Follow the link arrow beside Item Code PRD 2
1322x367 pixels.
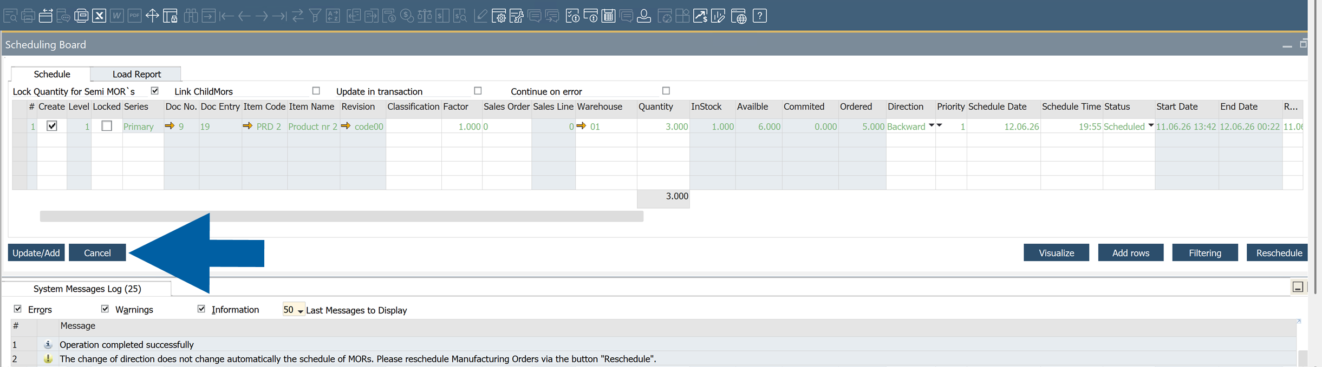pyautogui.click(x=248, y=126)
